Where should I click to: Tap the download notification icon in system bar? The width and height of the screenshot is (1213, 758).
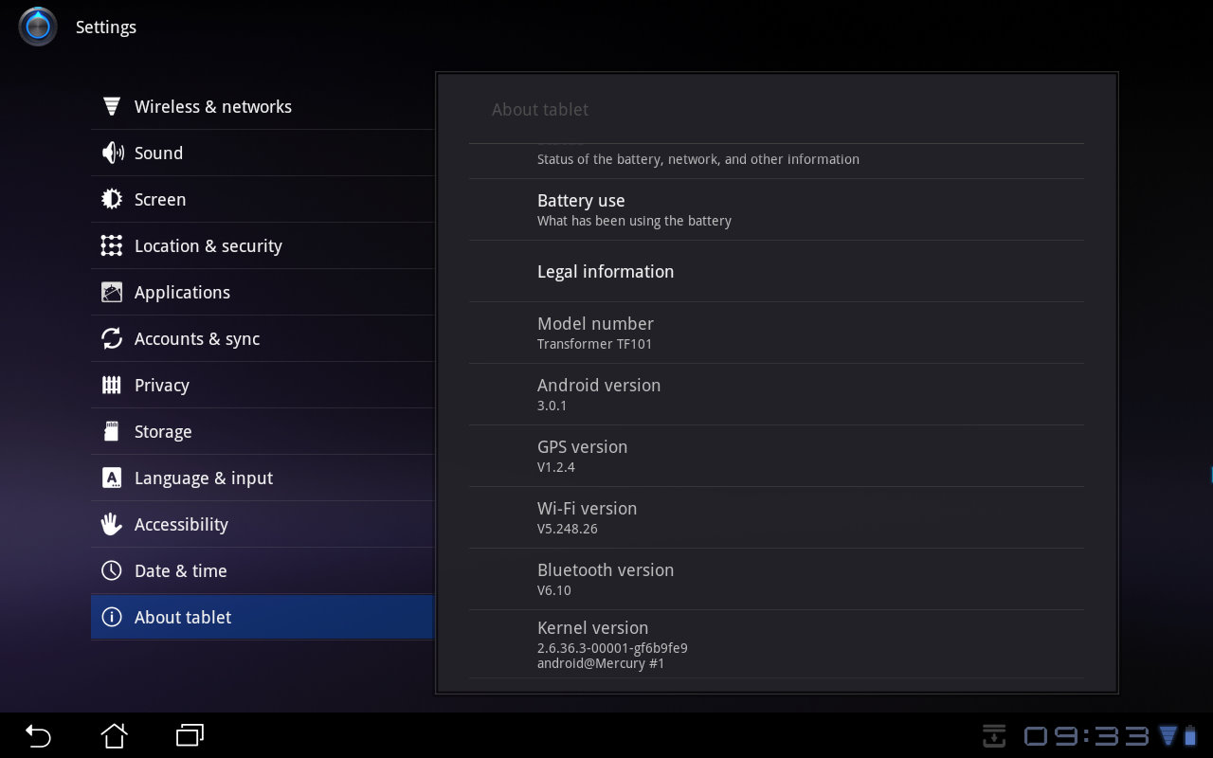[994, 735]
